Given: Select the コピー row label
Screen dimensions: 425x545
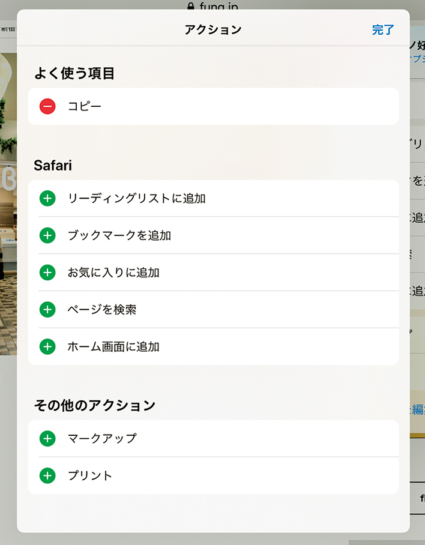Looking at the screenshot, I should tap(85, 106).
